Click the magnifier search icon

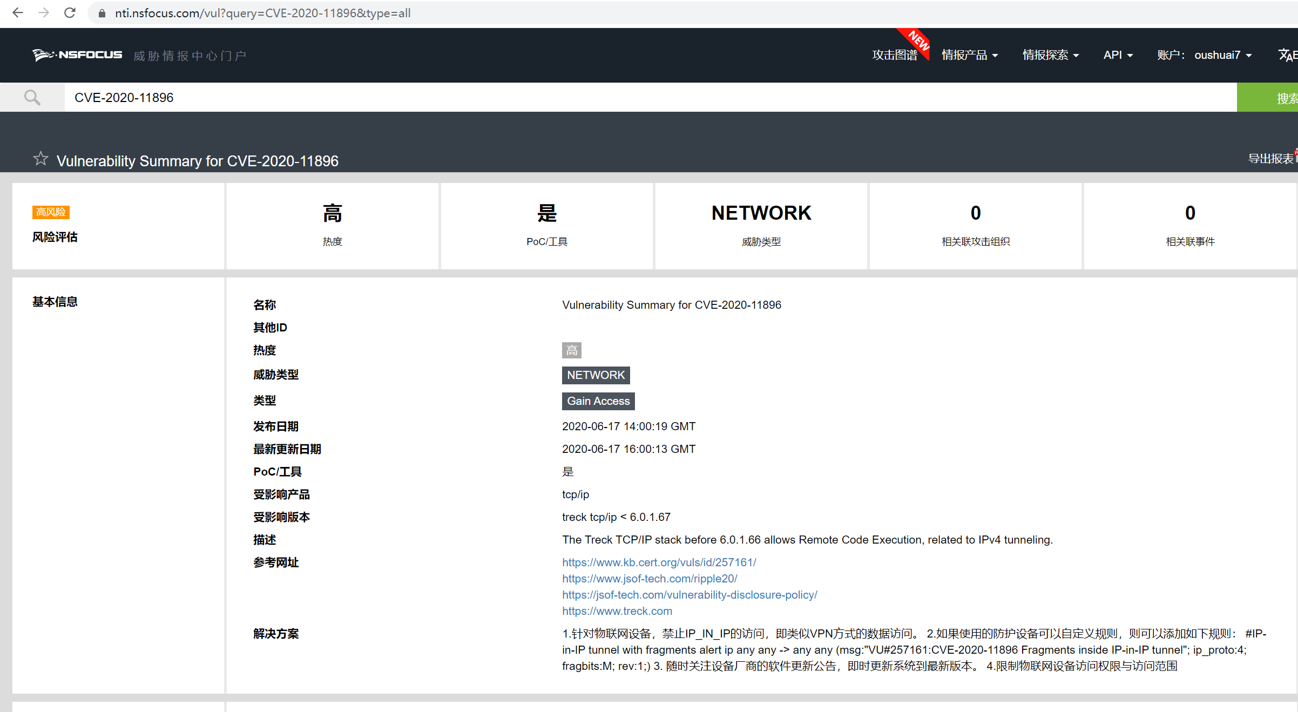click(x=32, y=97)
